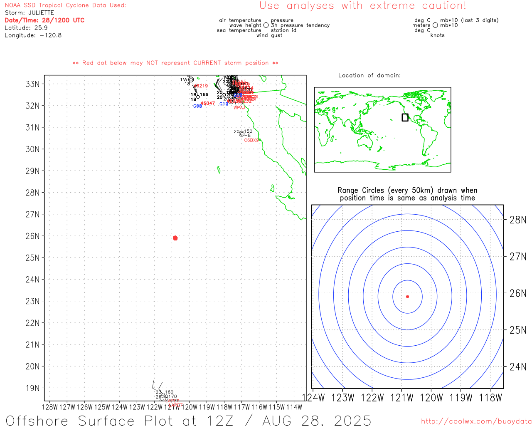Click station ID label 46047
This screenshot has height=426, width=532.
click(x=208, y=103)
